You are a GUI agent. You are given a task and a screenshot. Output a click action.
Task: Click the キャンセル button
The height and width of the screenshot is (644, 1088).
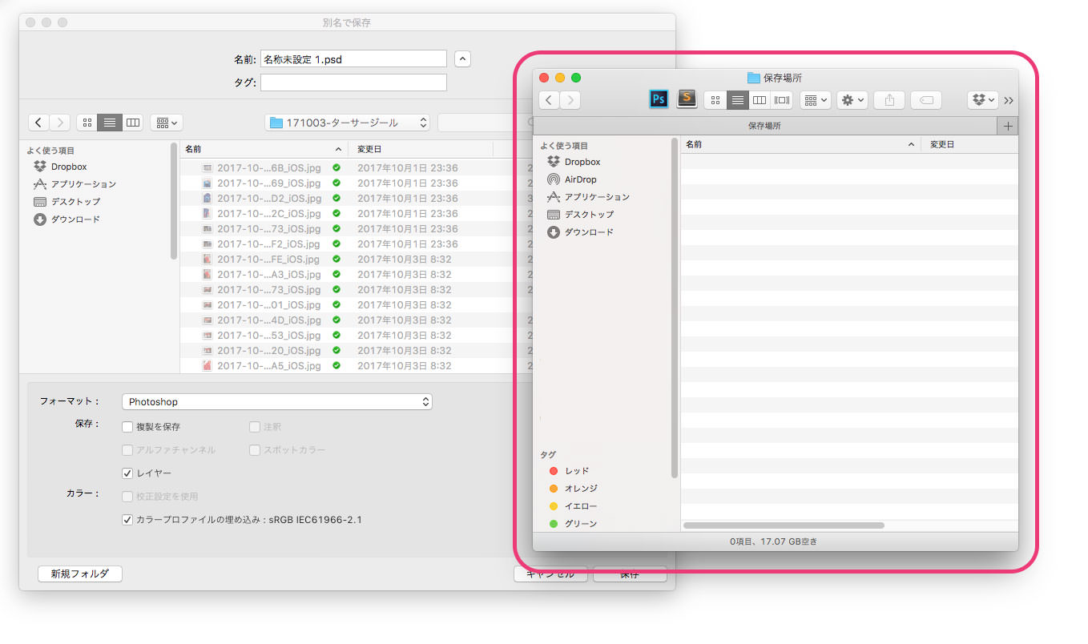click(x=550, y=574)
